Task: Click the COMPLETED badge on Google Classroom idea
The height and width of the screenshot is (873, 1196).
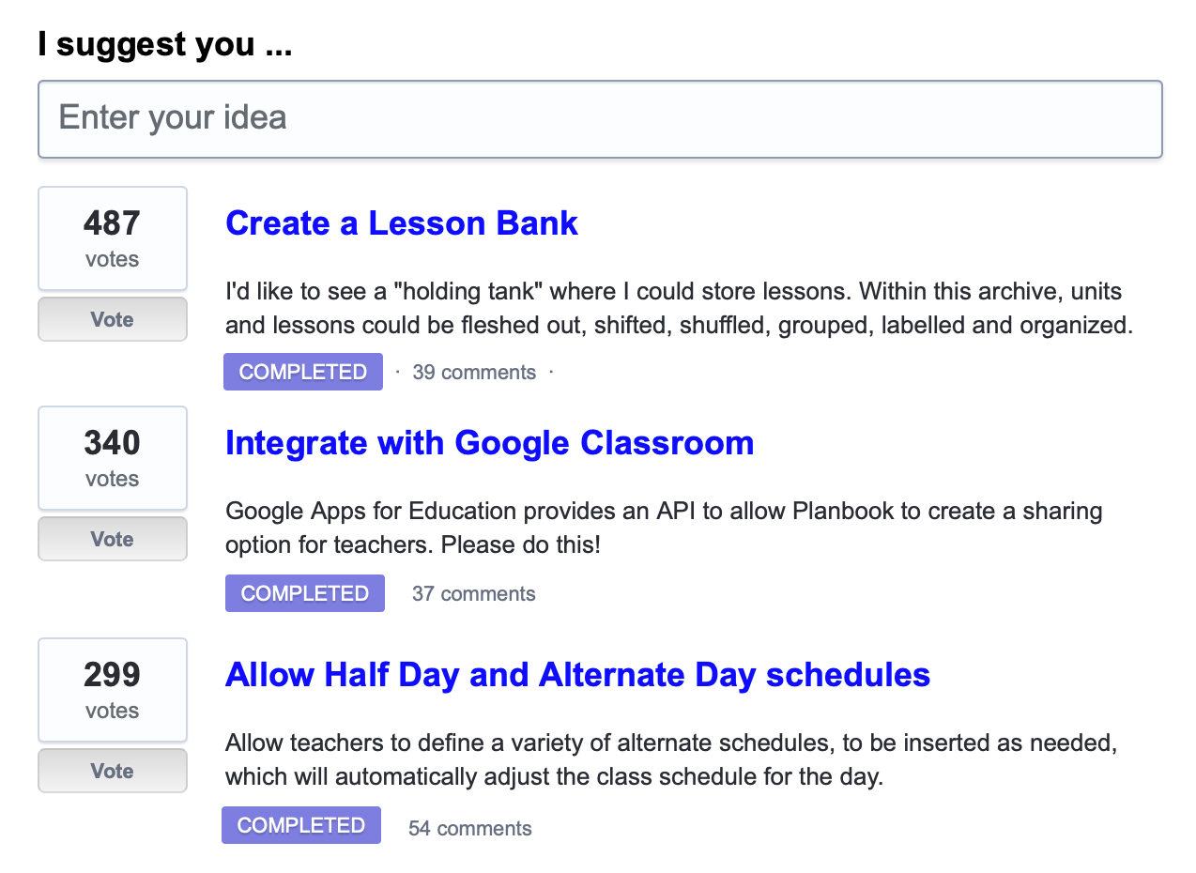Action: click(304, 592)
